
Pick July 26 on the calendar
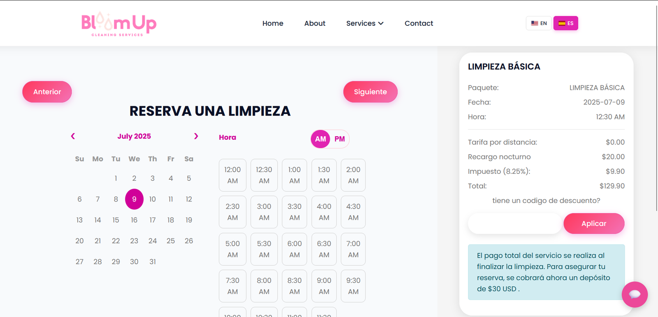[189, 241]
